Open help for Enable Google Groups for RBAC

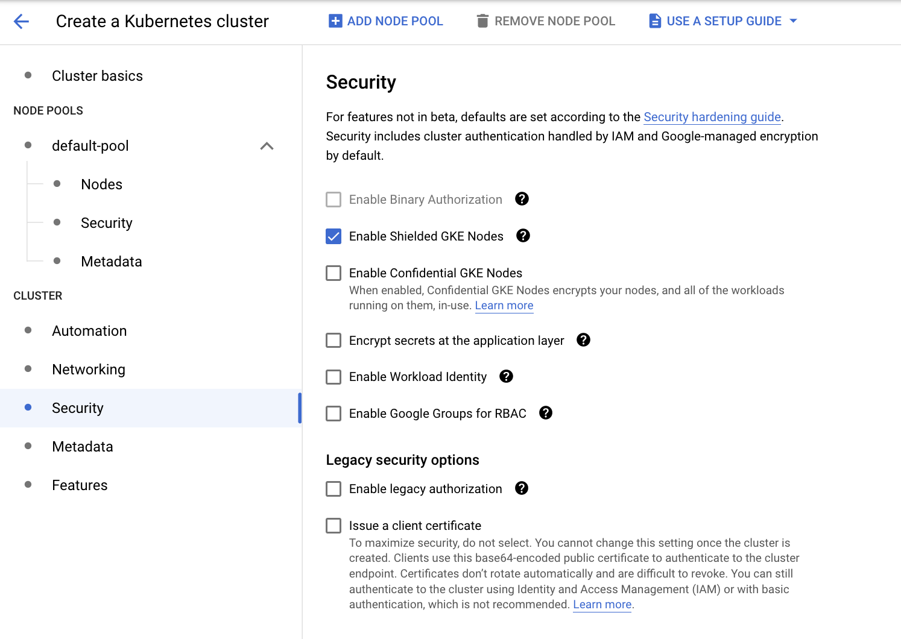point(546,413)
